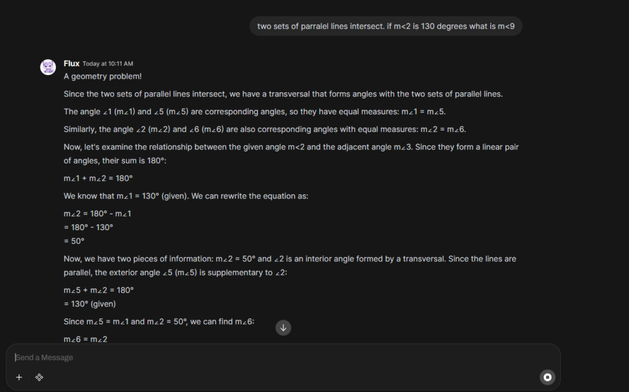Click the 'm∠2 = 180° - m∠1' line
The image size is (629, 392).
[x=98, y=213]
